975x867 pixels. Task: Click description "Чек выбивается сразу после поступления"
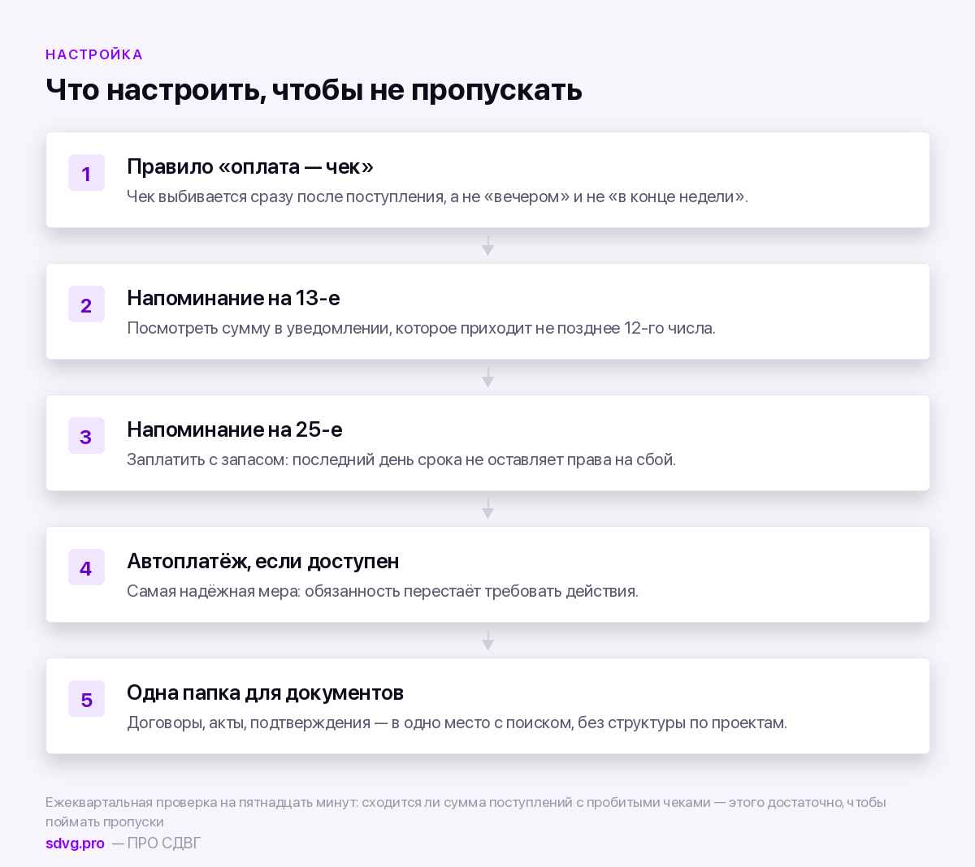(286, 196)
